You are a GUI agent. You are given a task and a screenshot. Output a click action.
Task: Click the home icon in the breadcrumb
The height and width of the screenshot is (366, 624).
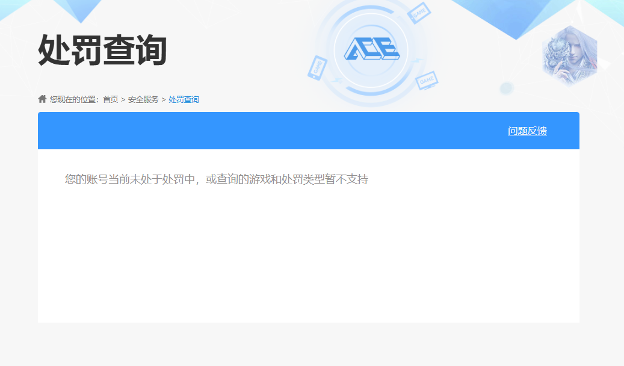[x=42, y=99]
